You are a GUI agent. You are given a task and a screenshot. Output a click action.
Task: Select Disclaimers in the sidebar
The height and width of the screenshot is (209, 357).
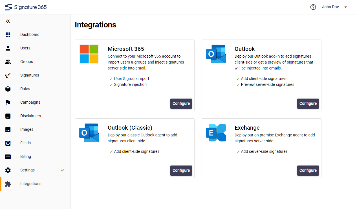[x=30, y=116]
